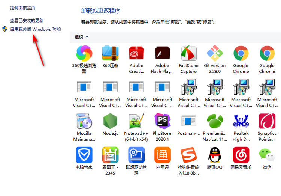This screenshot has height=196, width=281.
Task: Open 启用或关闭 Windows 功能 link
Action: coord(35,29)
